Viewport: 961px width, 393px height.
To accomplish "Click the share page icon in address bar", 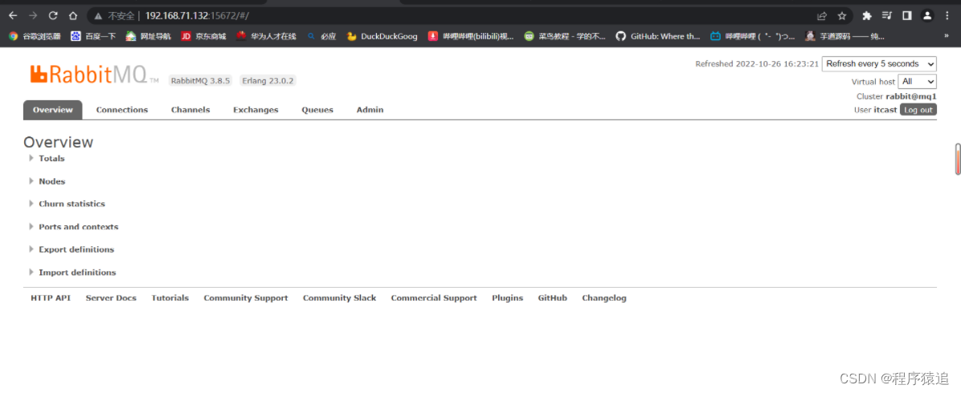I will tap(822, 16).
